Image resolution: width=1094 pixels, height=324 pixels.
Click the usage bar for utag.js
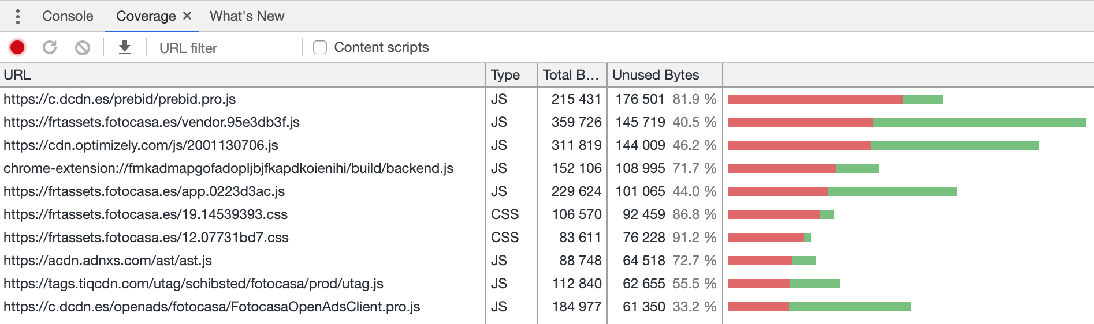[x=784, y=284]
